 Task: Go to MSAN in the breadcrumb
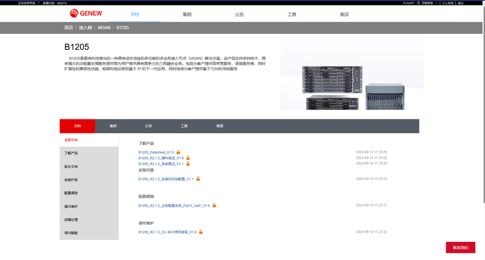tap(104, 28)
